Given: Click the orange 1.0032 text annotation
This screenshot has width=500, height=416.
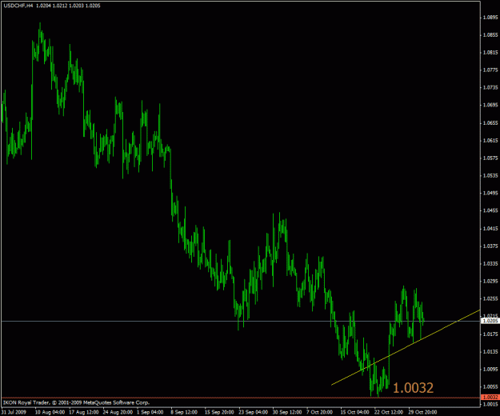Looking at the screenshot, I should 413,388.
